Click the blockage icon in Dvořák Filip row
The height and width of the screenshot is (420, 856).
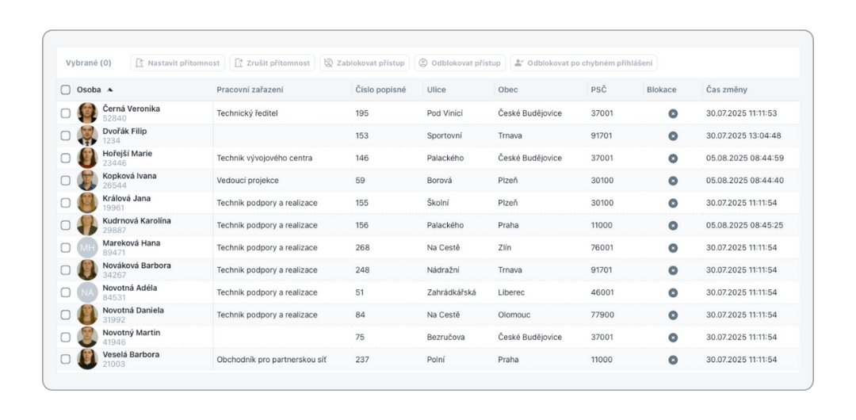pyautogui.click(x=673, y=136)
